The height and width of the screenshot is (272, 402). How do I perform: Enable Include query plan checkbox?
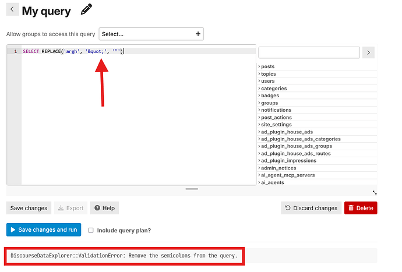click(91, 230)
